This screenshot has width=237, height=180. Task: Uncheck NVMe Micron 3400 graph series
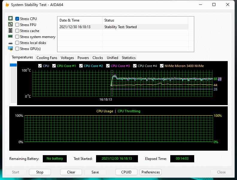pos(162,66)
